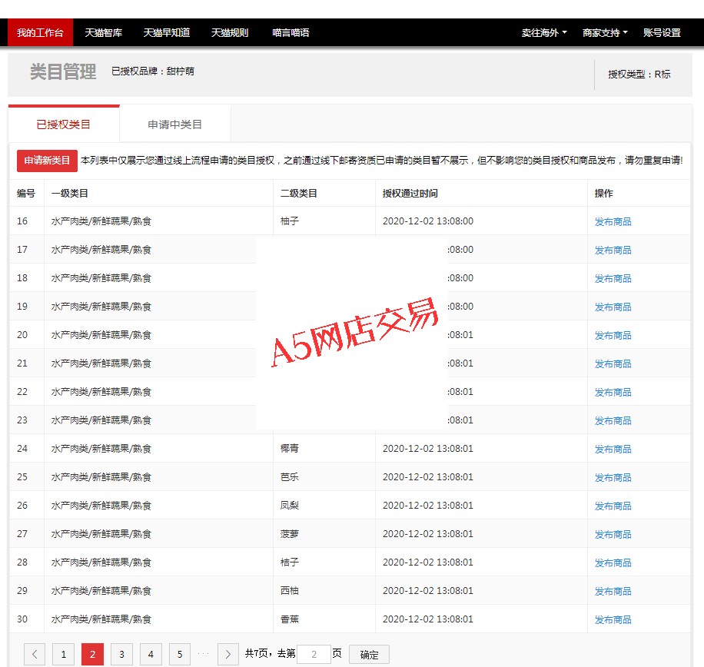
Task: Select page 3 in pagination
Action: [x=121, y=655]
